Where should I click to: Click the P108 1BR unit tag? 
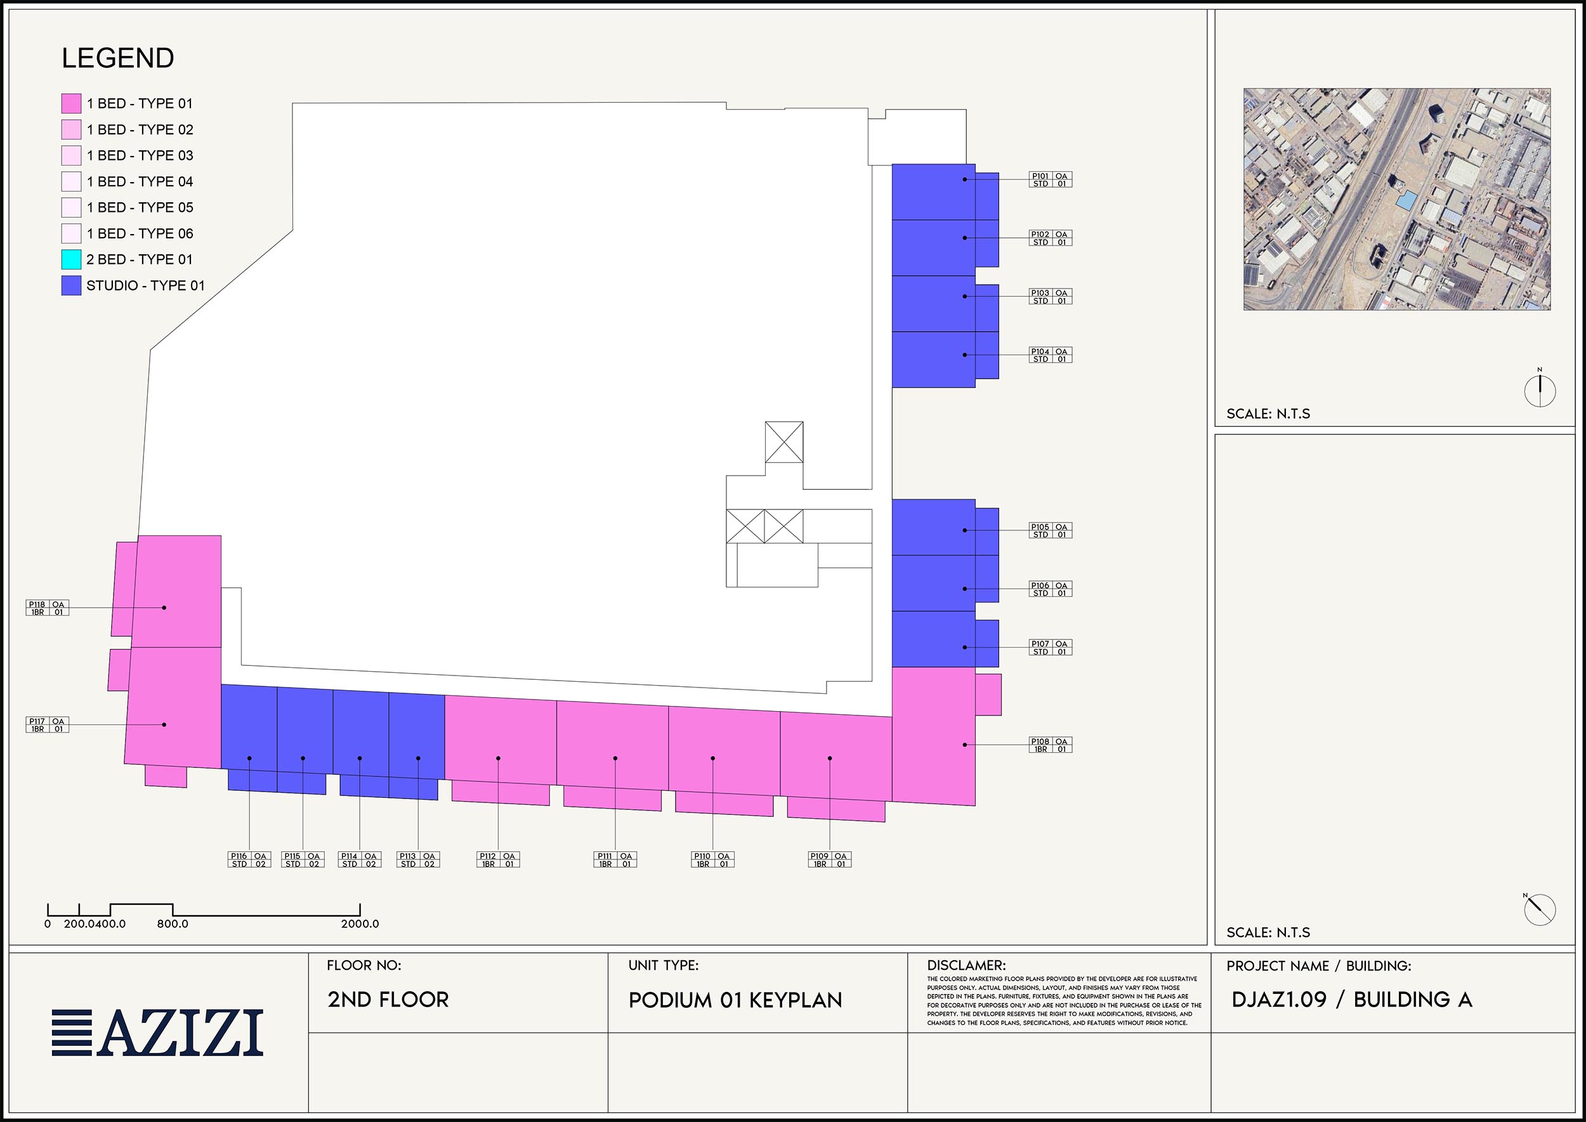[1050, 745]
